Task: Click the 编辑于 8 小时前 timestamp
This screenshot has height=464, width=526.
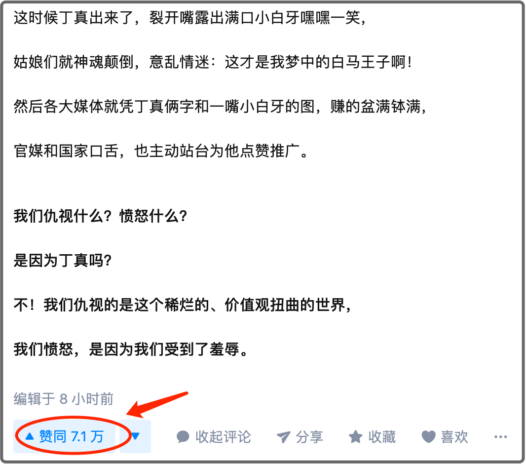Action: tap(63, 399)
